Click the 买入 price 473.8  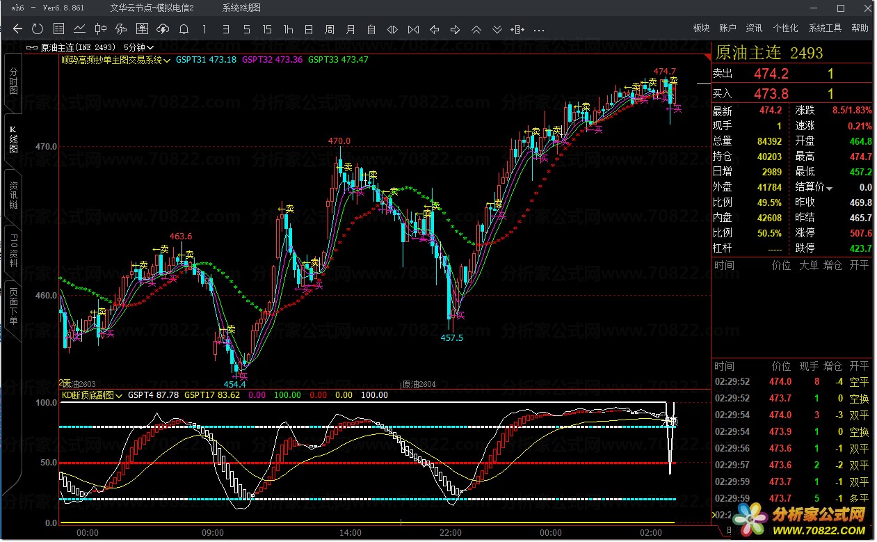(771, 94)
